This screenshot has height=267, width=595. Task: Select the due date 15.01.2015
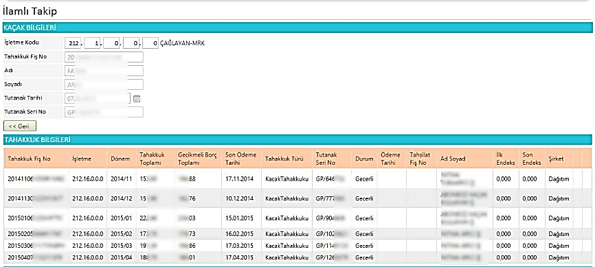(239, 218)
